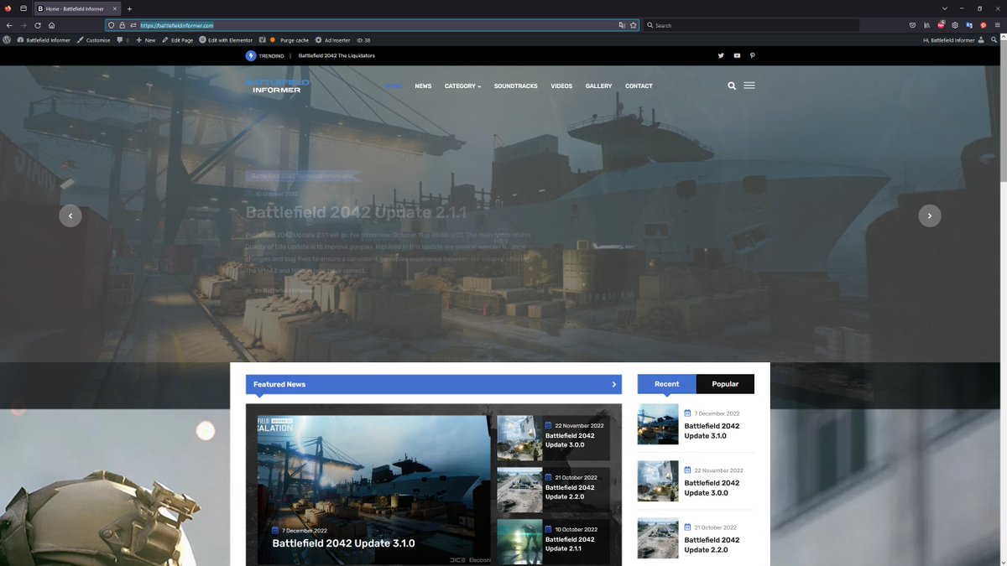Select NEWS in the site navigation
The height and width of the screenshot is (566, 1007).
coord(423,86)
